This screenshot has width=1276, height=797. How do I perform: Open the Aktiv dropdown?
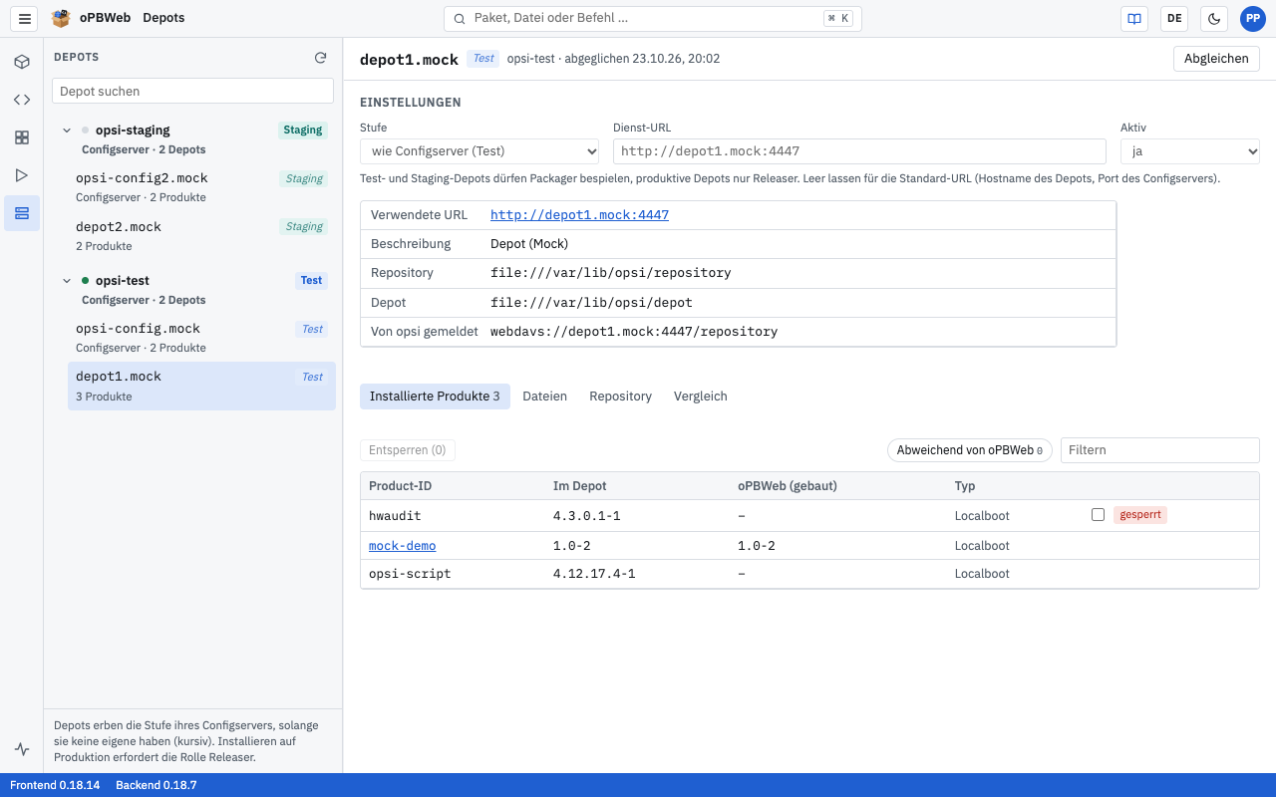point(1190,151)
